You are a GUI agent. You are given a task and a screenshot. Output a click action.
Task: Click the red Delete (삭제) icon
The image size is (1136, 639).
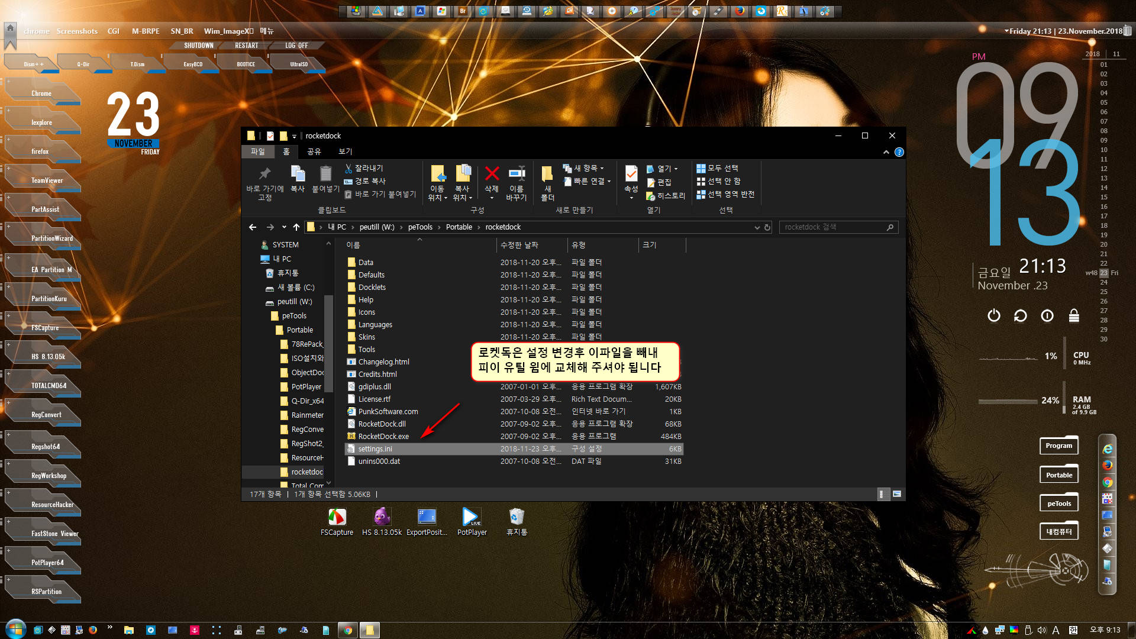[x=492, y=173]
